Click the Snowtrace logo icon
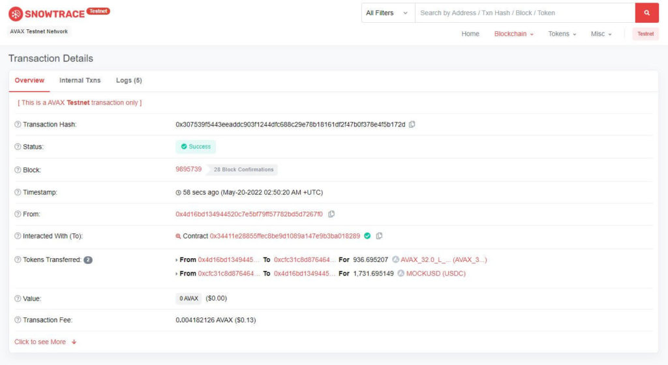668x365 pixels. coord(16,14)
